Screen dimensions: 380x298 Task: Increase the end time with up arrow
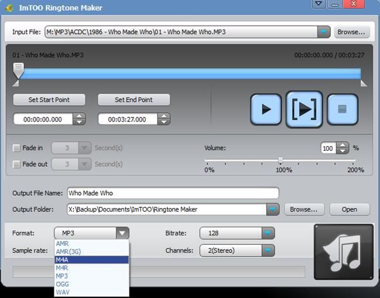click(x=164, y=116)
